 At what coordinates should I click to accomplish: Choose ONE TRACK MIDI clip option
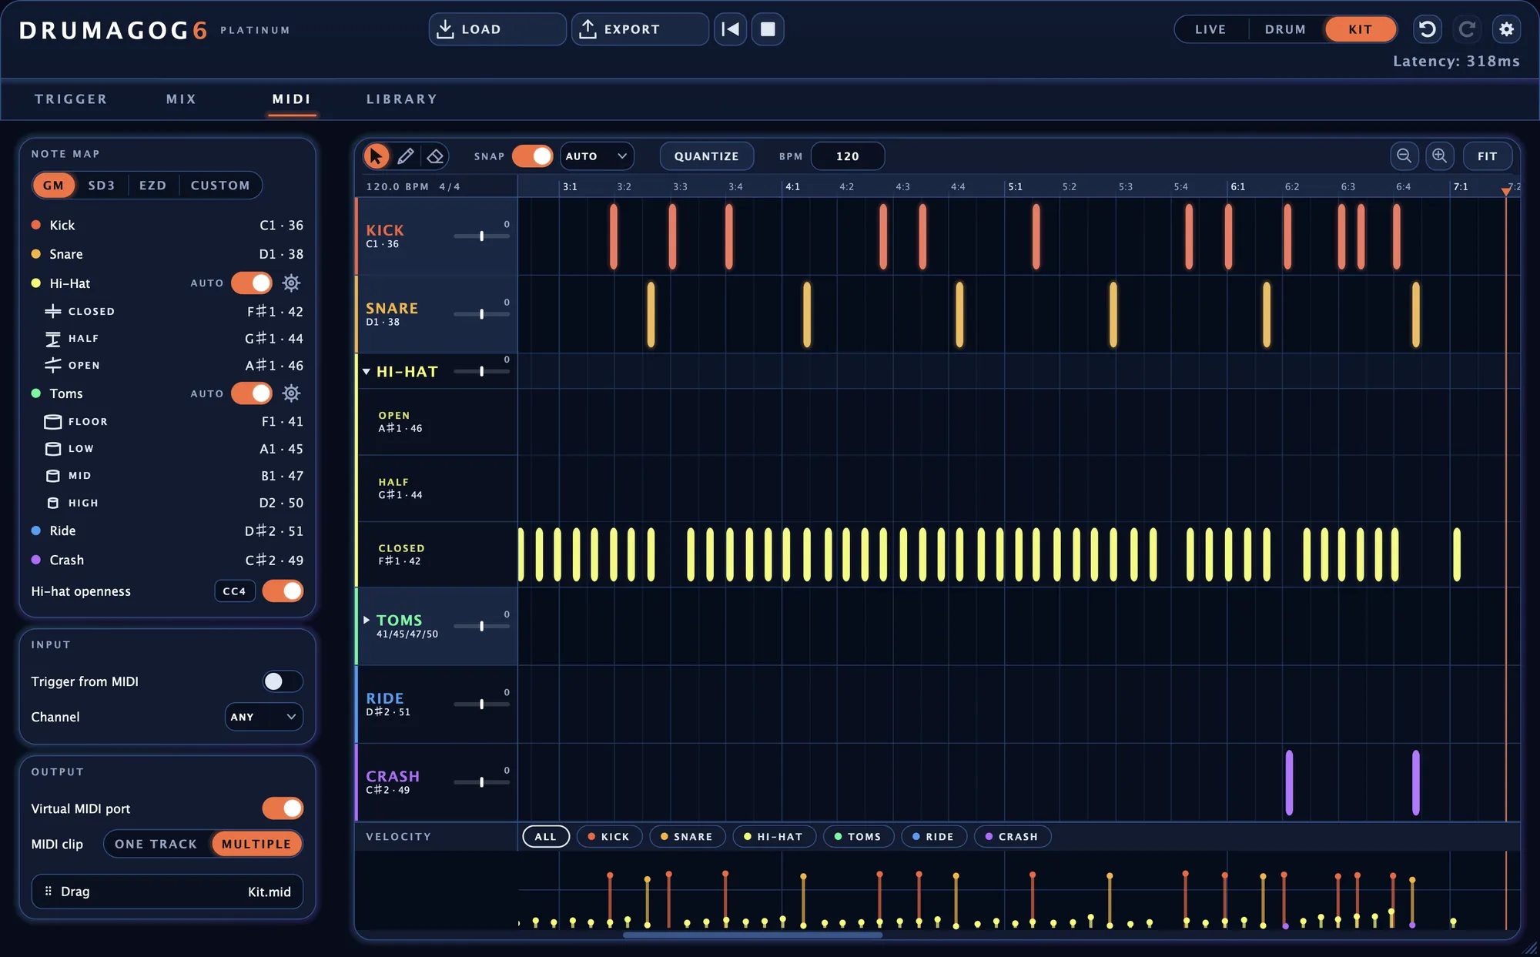coord(156,845)
